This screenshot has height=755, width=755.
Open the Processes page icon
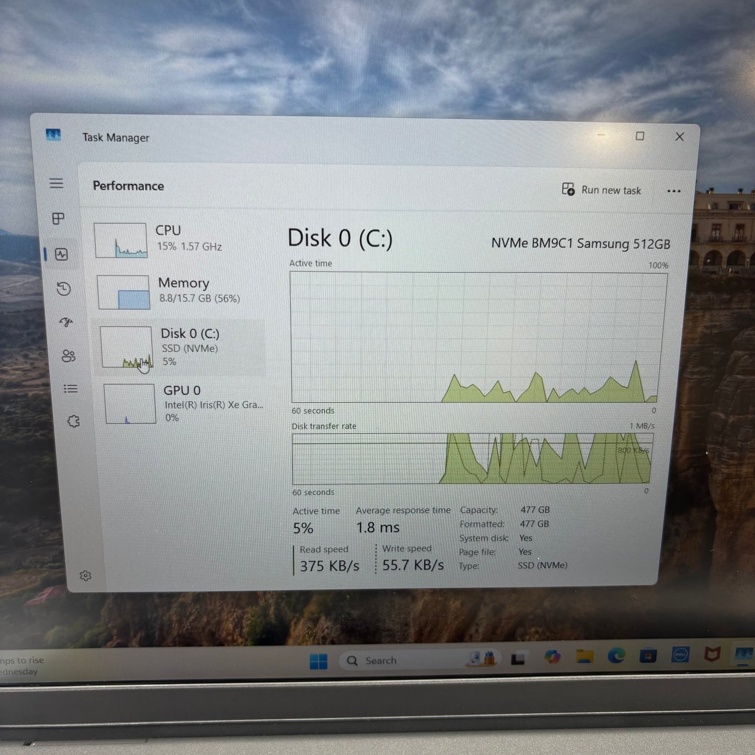[59, 218]
